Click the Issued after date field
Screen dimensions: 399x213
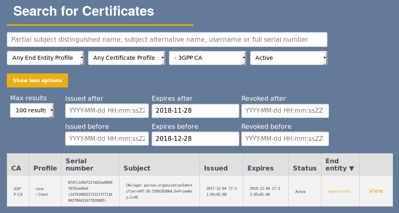[x=107, y=111]
